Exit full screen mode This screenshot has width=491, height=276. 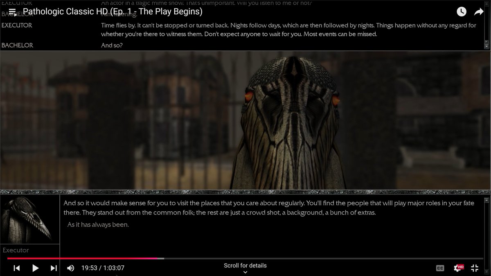click(x=475, y=268)
